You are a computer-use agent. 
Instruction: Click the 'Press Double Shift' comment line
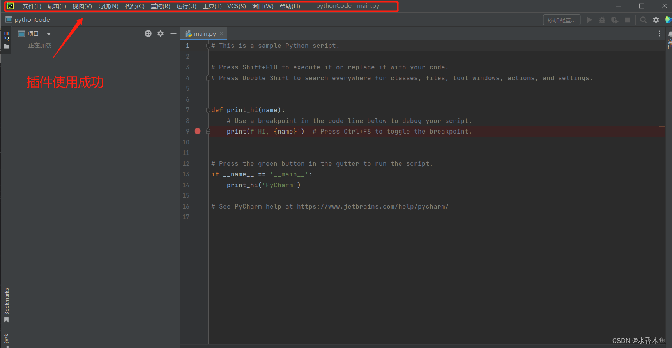(x=402, y=78)
